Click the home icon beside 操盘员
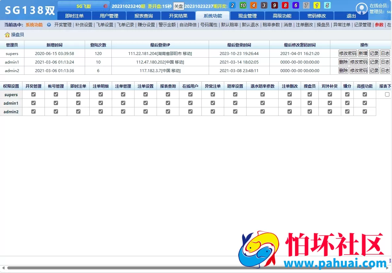392x273 pixels. [7, 35]
